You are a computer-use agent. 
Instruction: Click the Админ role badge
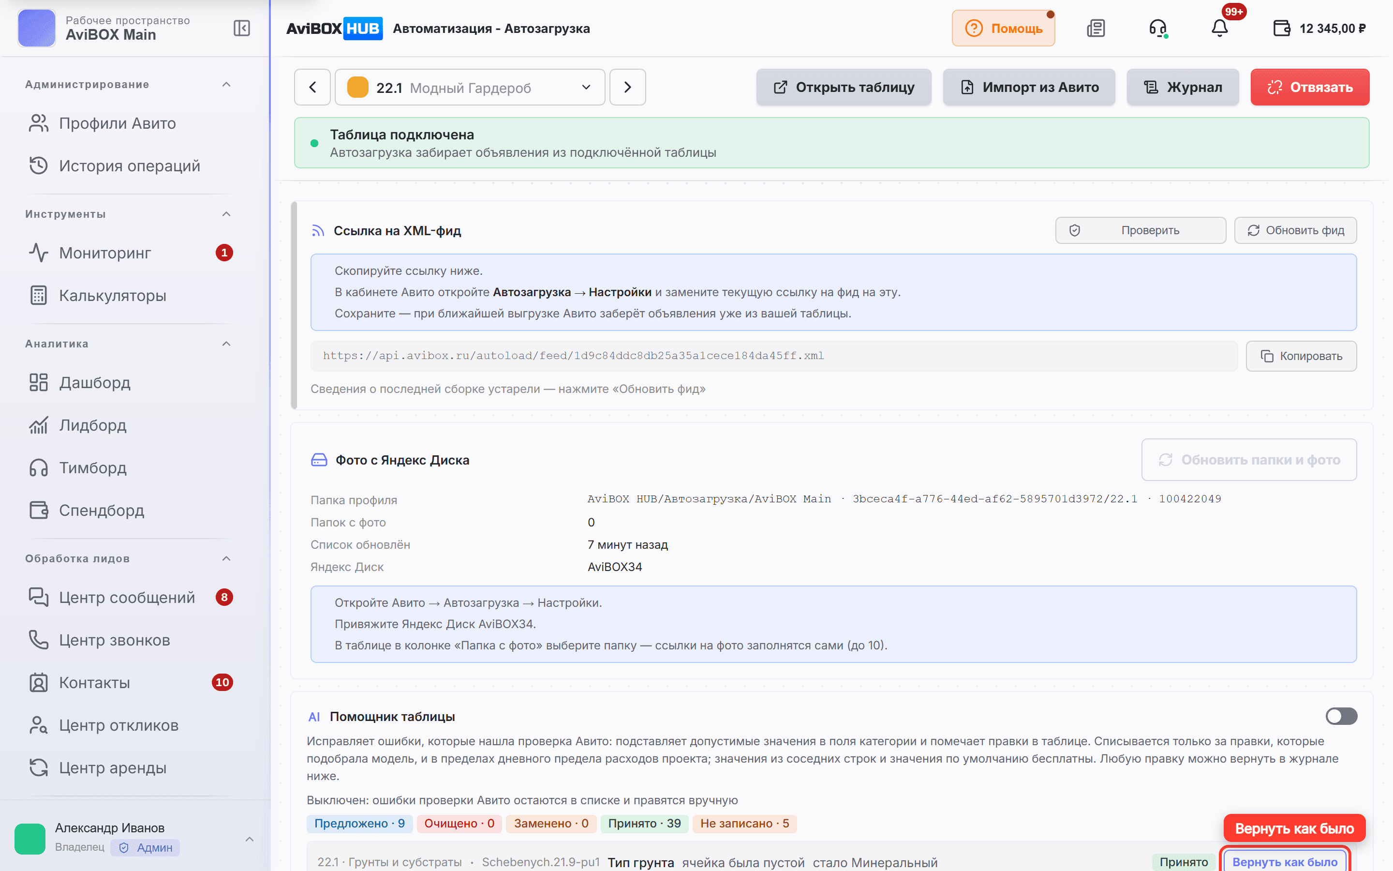(146, 847)
